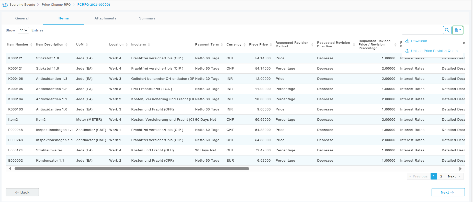Go to the Summary tab
The width and height of the screenshot is (473, 202).
coord(147,18)
